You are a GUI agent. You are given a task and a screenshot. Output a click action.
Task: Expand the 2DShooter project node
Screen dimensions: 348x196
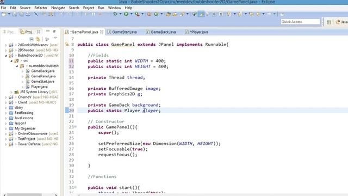point(6,50)
